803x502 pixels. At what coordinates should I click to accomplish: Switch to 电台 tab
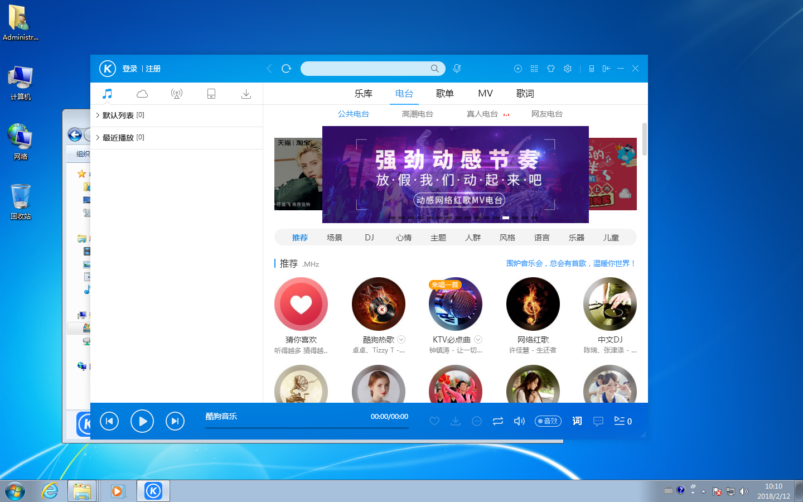pyautogui.click(x=404, y=94)
